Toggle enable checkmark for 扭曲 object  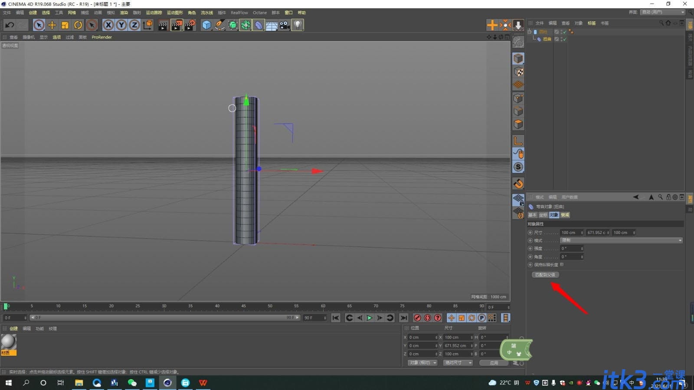pos(564,39)
